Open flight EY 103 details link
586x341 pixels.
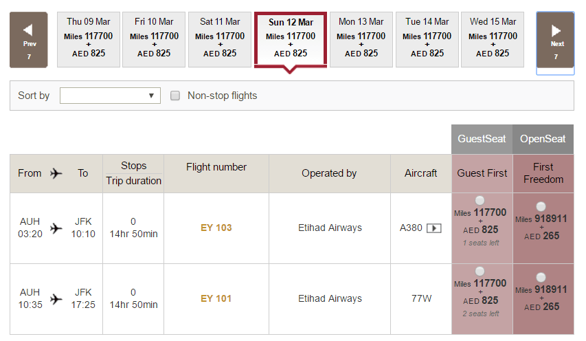click(x=216, y=228)
